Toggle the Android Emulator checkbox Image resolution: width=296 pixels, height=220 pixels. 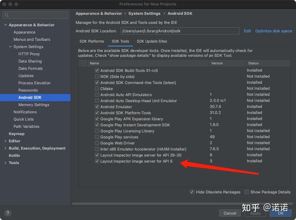click(97, 107)
